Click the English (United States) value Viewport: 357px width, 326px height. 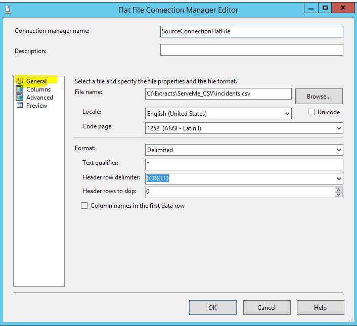(x=177, y=114)
